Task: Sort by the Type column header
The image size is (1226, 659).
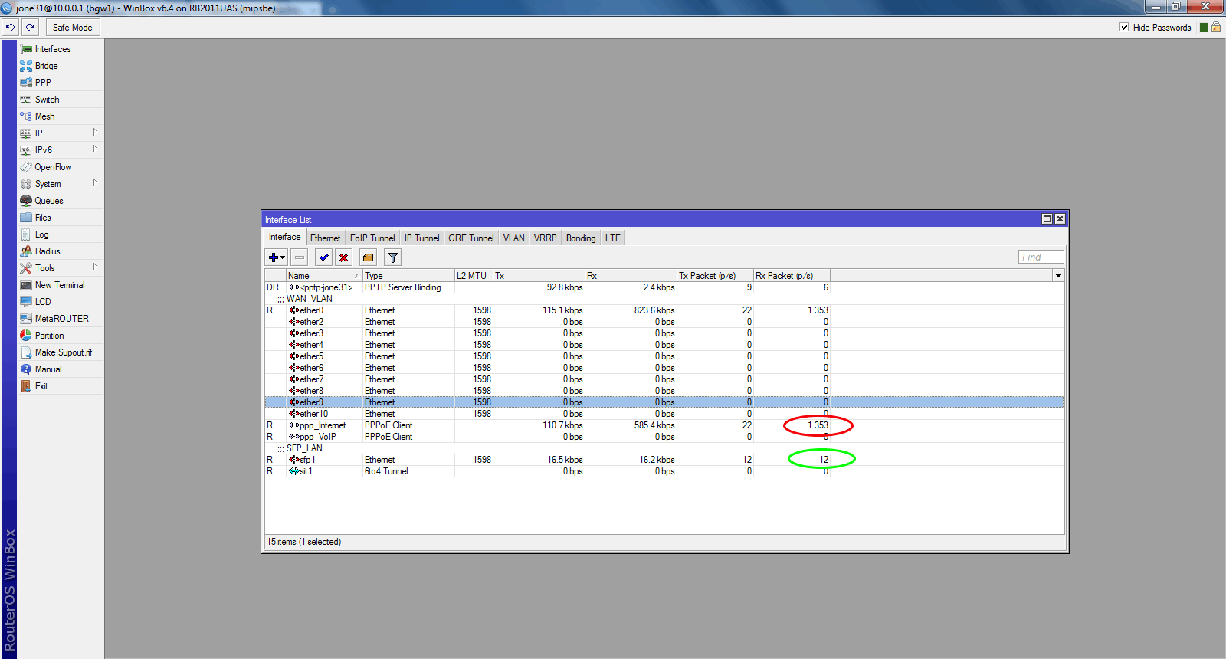Action: tap(408, 276)
